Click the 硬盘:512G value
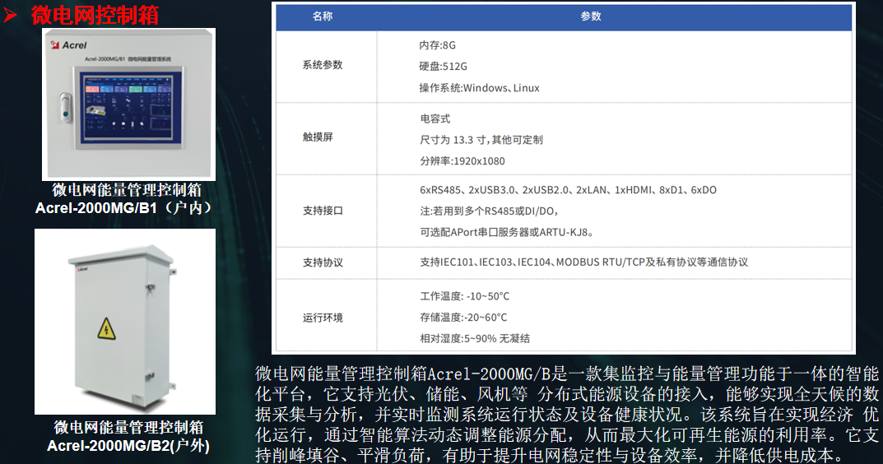The width and height of the screenshot is (883, 464). [x=444, y=67]
